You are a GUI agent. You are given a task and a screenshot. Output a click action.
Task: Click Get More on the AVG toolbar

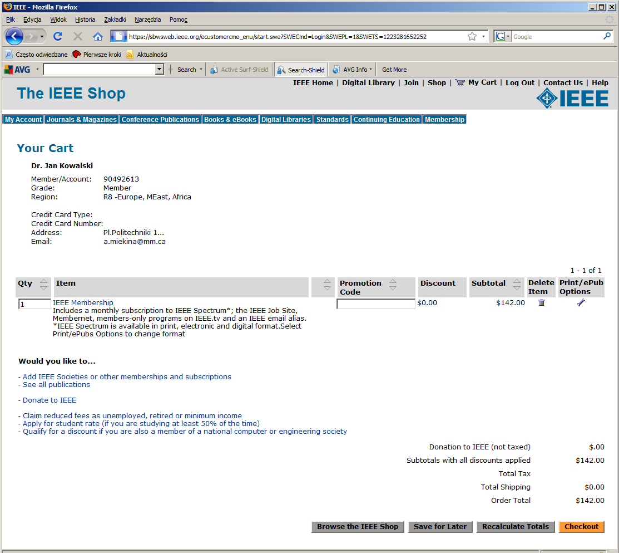[394, 70]
